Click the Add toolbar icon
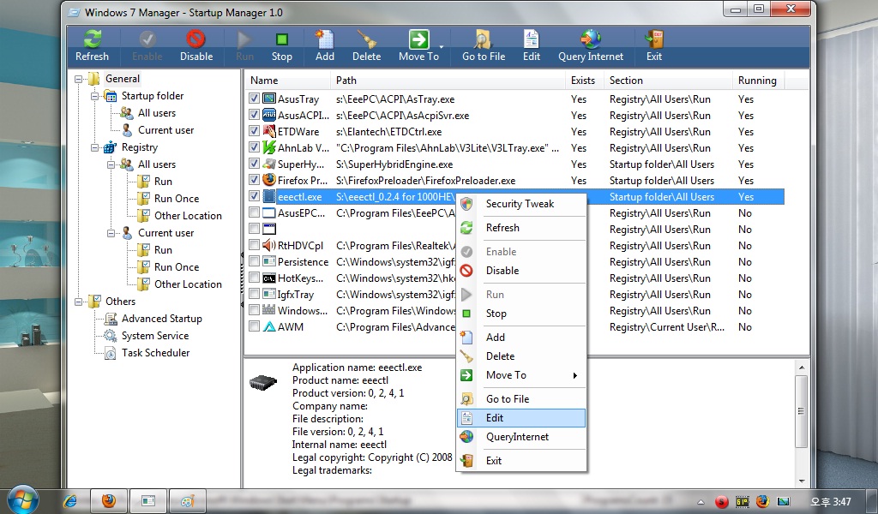 point(324,39)
